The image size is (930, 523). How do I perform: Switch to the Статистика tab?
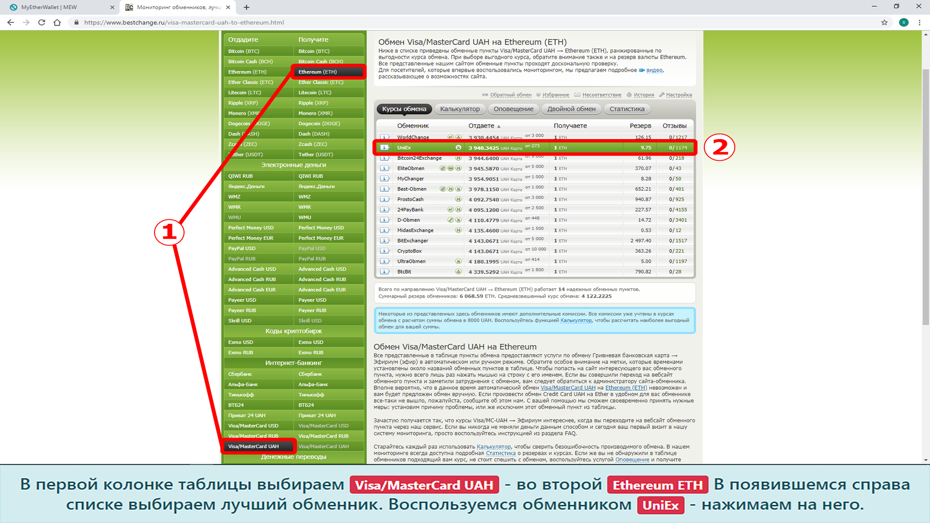tap(627, 109)
